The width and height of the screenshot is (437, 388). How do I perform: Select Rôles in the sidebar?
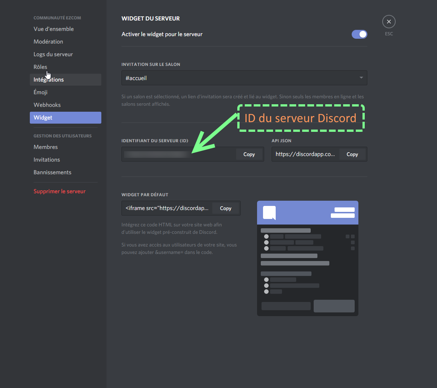40,67
